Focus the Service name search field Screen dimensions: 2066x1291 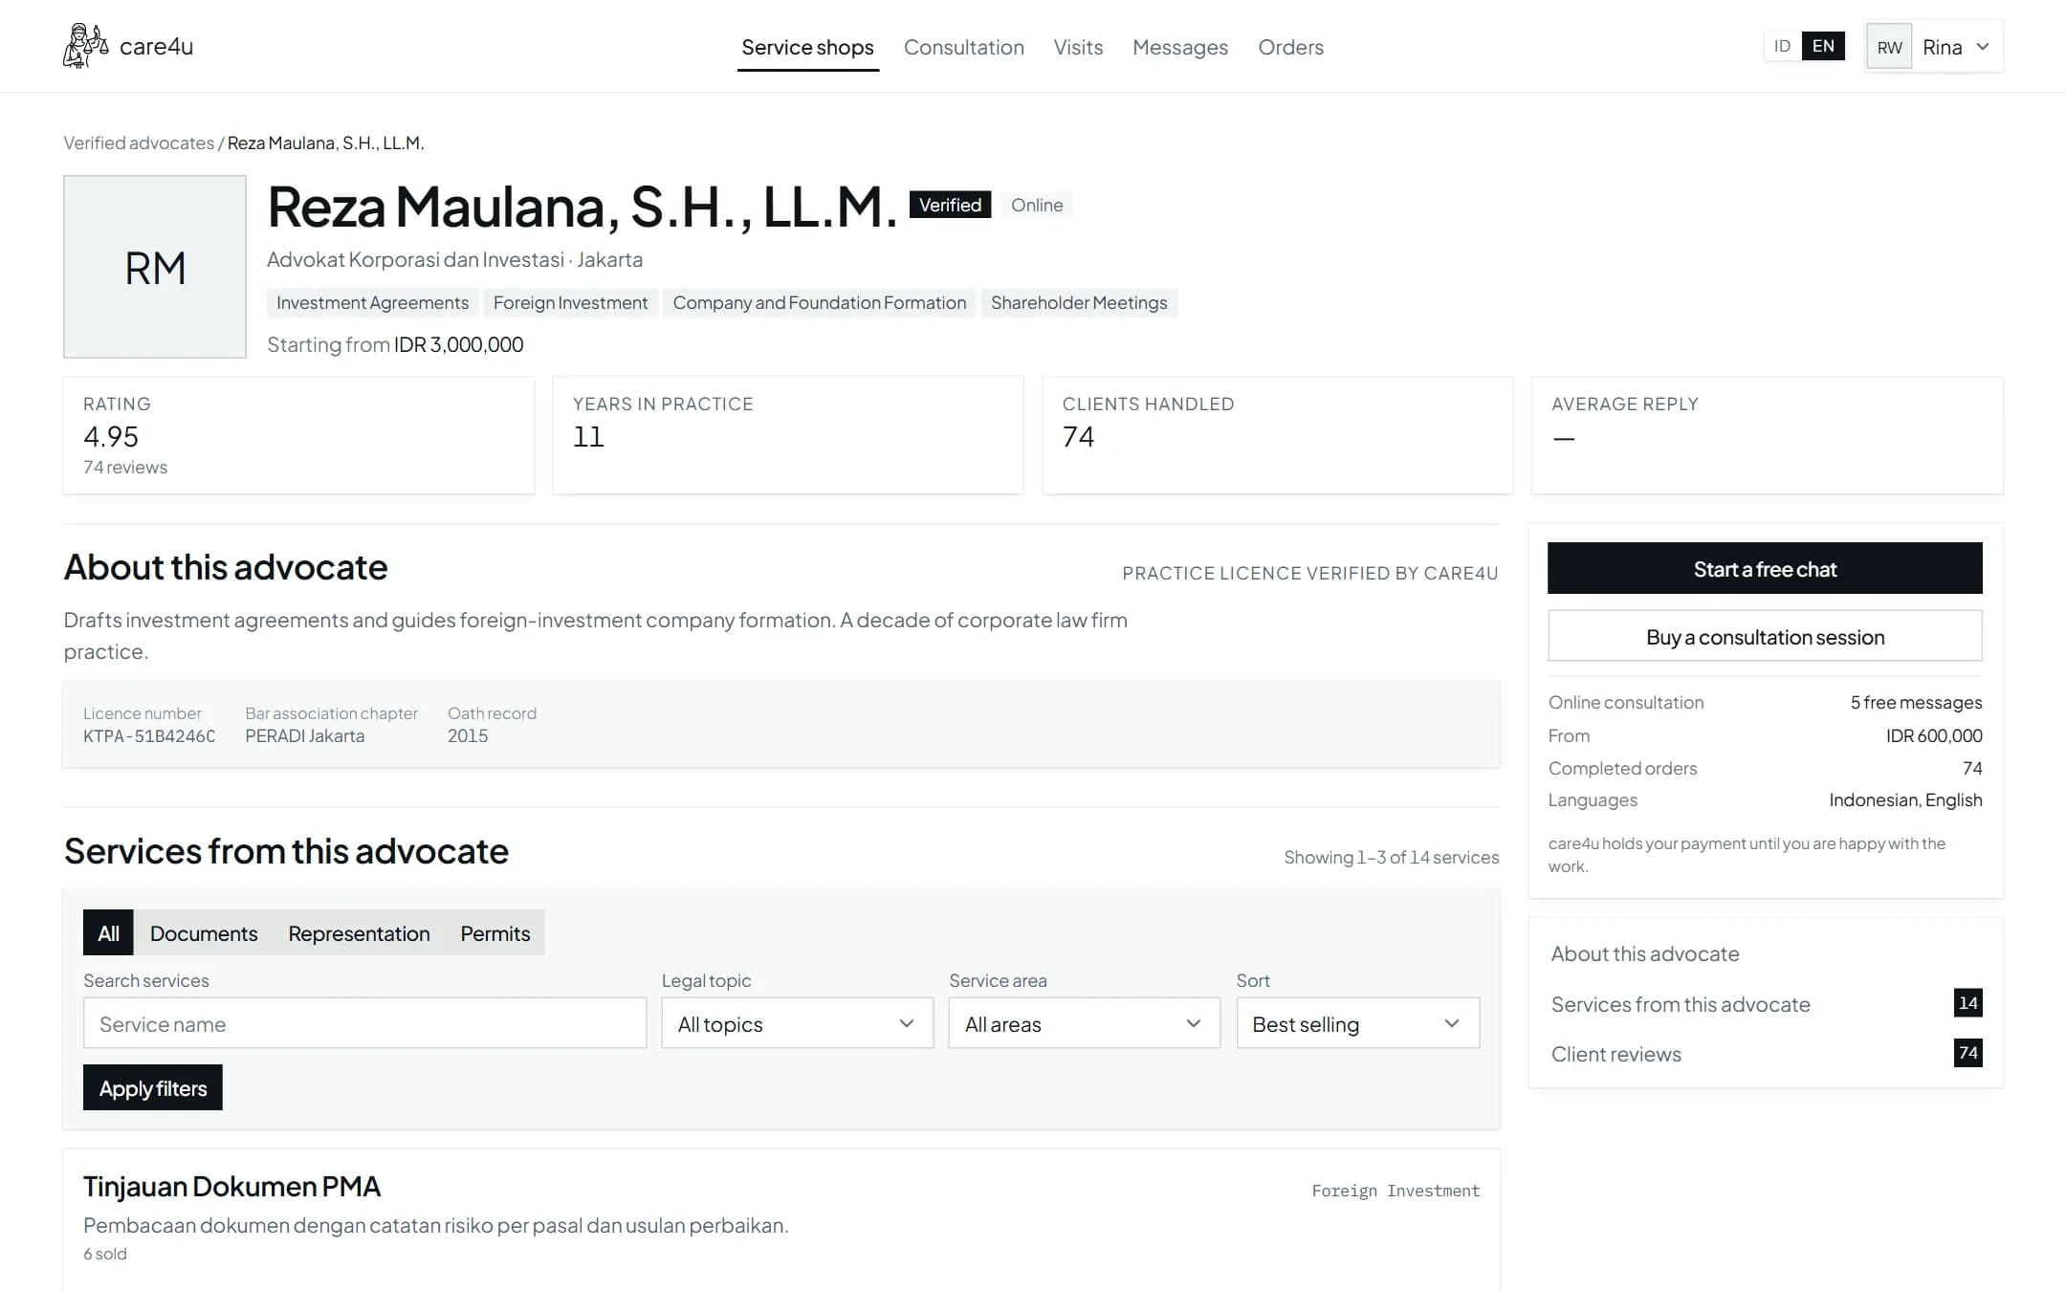click(x=364, y=1023)
